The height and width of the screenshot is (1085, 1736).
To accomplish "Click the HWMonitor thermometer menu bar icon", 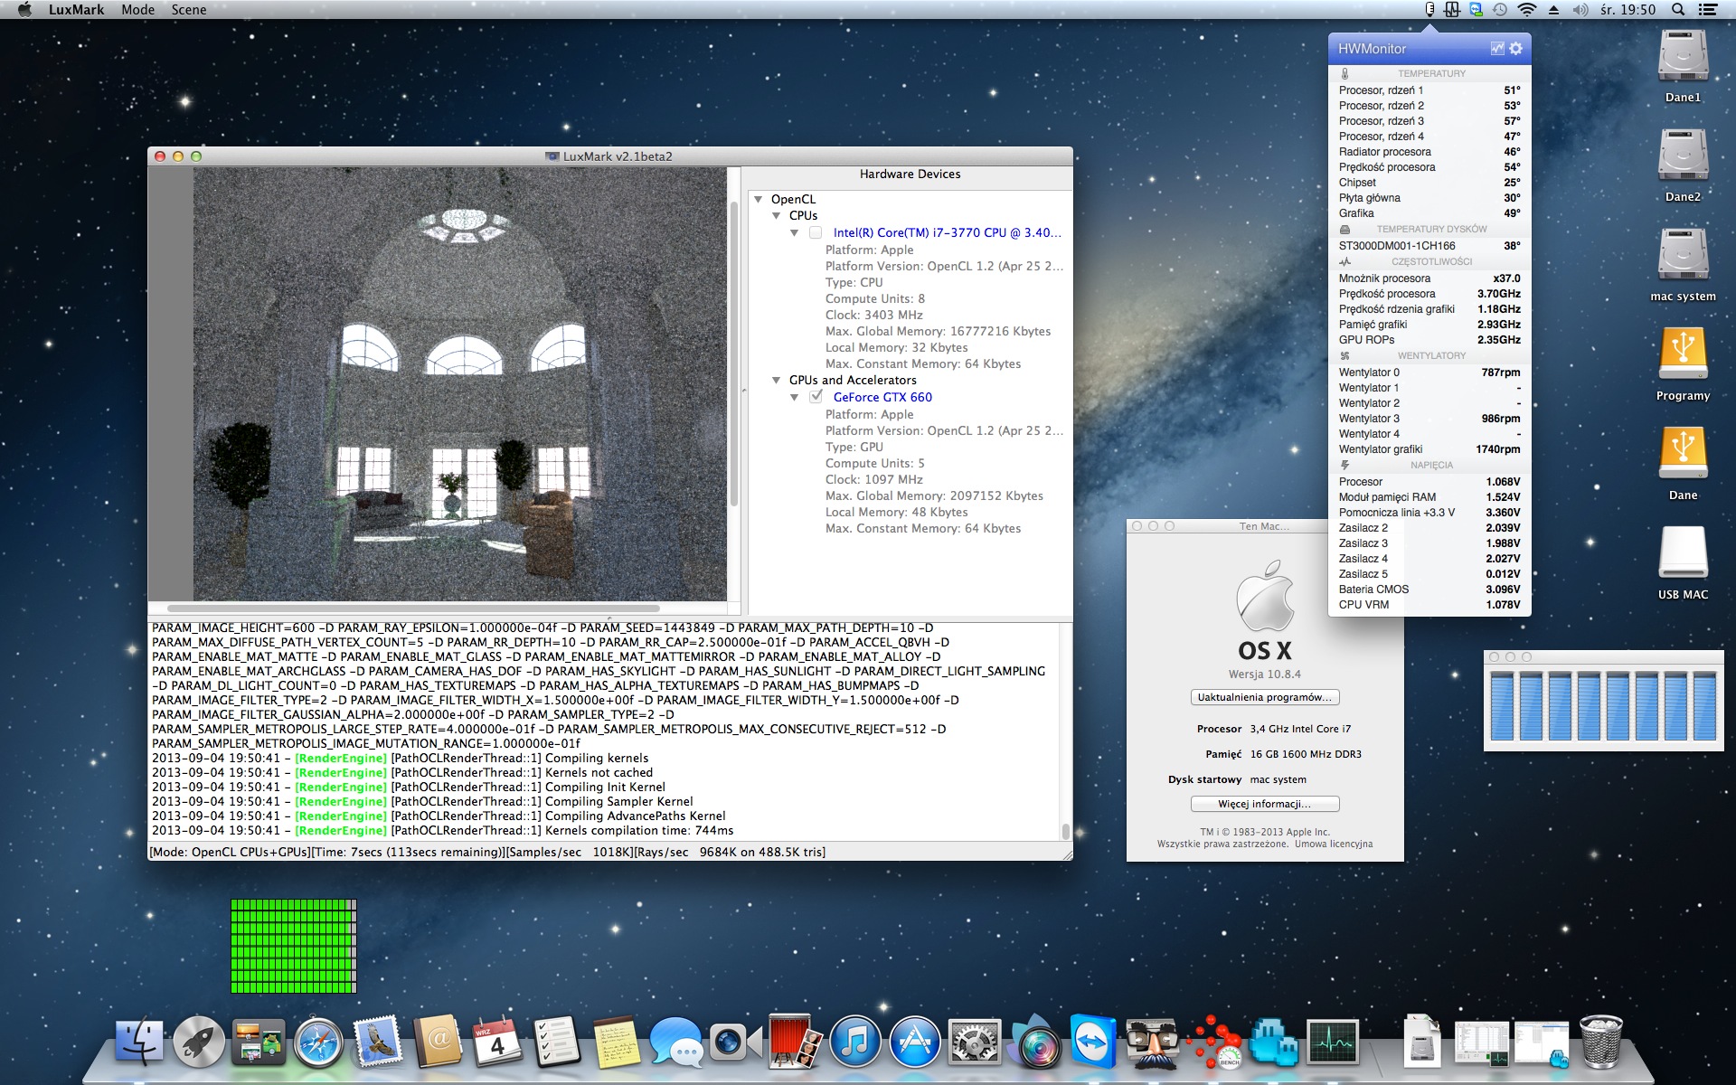I will coord(1429,10).
